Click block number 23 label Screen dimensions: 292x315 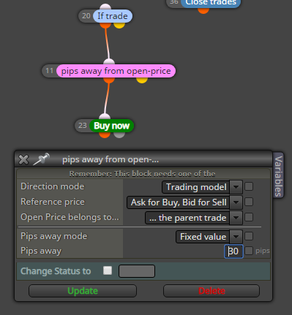pyautogui.click(x=83, y=126)
